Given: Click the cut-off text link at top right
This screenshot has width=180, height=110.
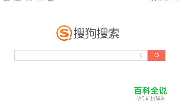Looking at the screenshot, I should [156, 0].
